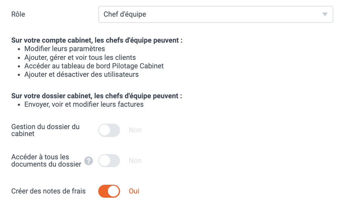344x208 pixels.
Task: Click the arrow of the Rôle combo box
Action: [x=325, y=15]
